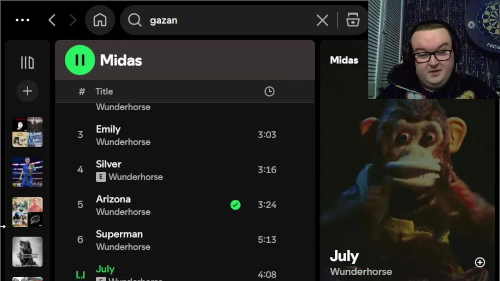Viewport: 500px width, 281px height.
Task: Open the Wunderhorse artist link under Superman
Action: point(123,247)
